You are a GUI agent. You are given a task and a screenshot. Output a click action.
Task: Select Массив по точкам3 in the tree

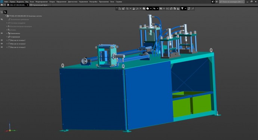pyautogui.click(x=18, y=47)
